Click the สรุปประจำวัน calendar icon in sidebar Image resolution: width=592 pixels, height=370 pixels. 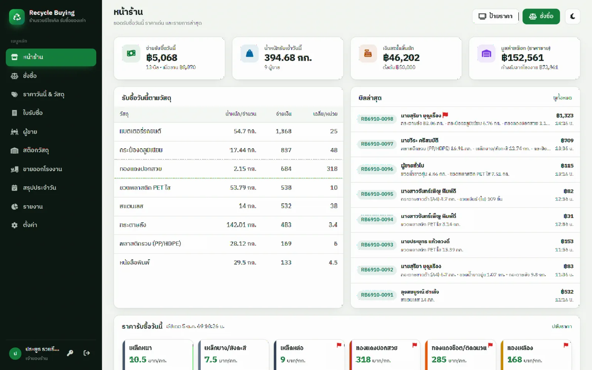tap(14, 188)
